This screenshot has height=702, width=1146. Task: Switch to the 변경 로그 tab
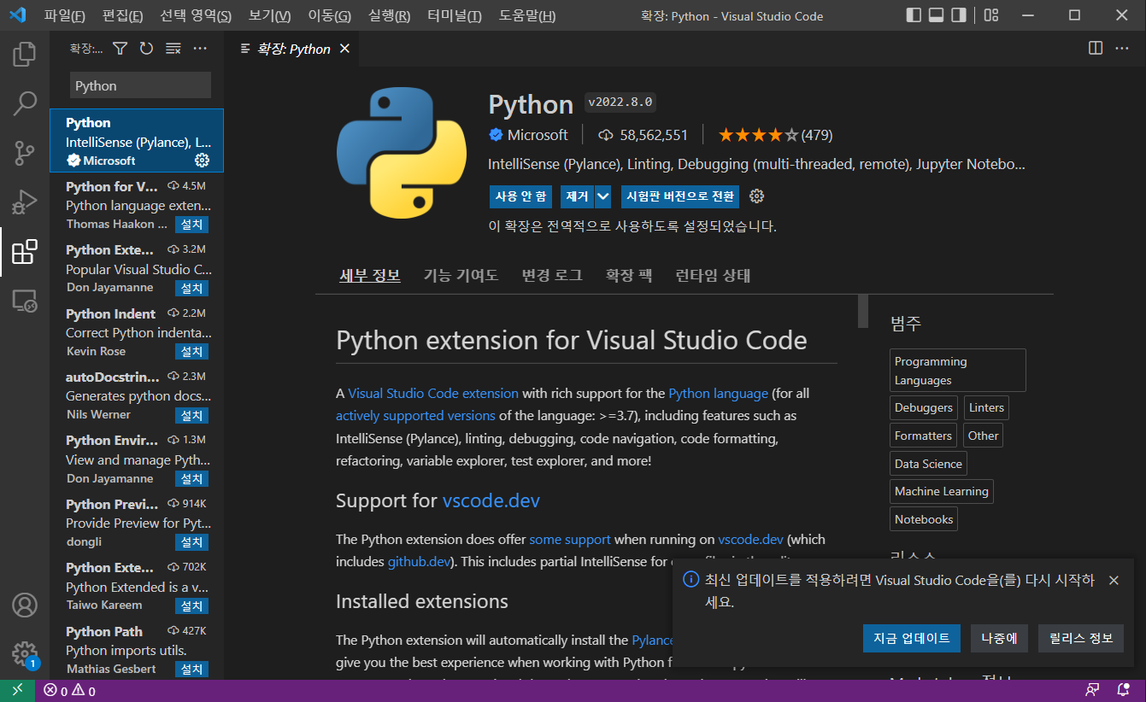(x=552, y=275)
